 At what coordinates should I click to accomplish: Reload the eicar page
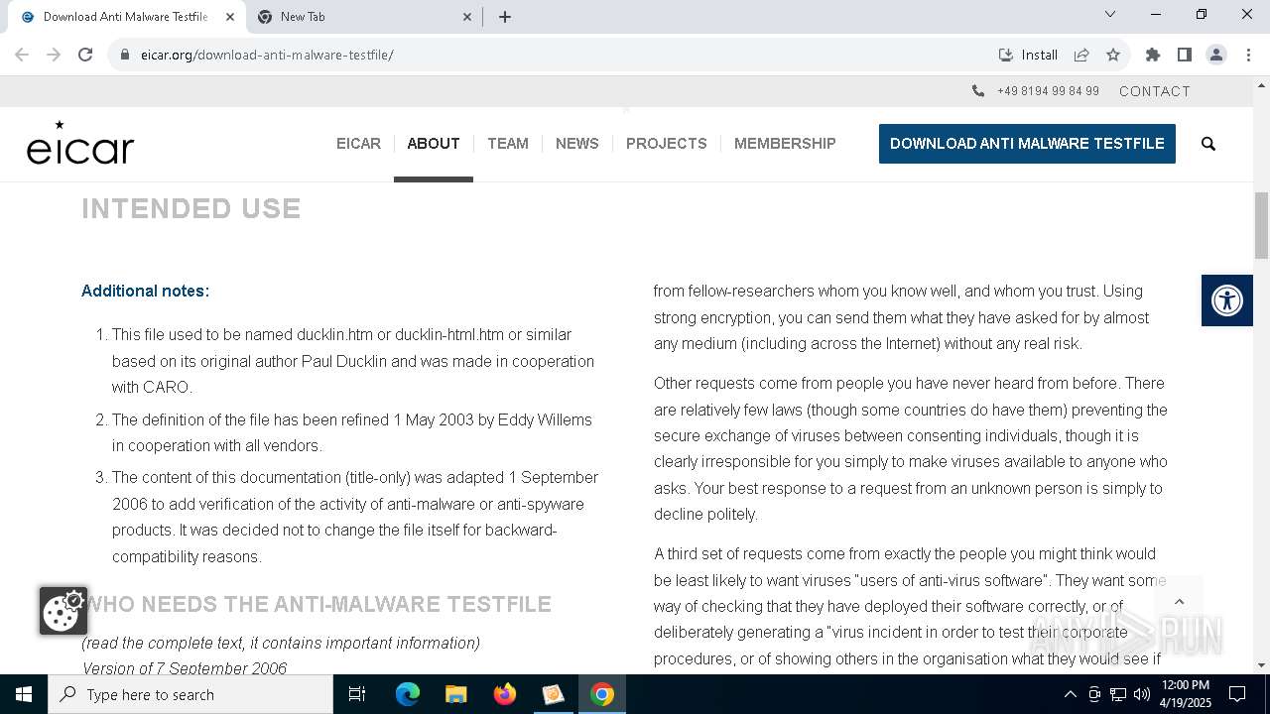coord(85,55)
